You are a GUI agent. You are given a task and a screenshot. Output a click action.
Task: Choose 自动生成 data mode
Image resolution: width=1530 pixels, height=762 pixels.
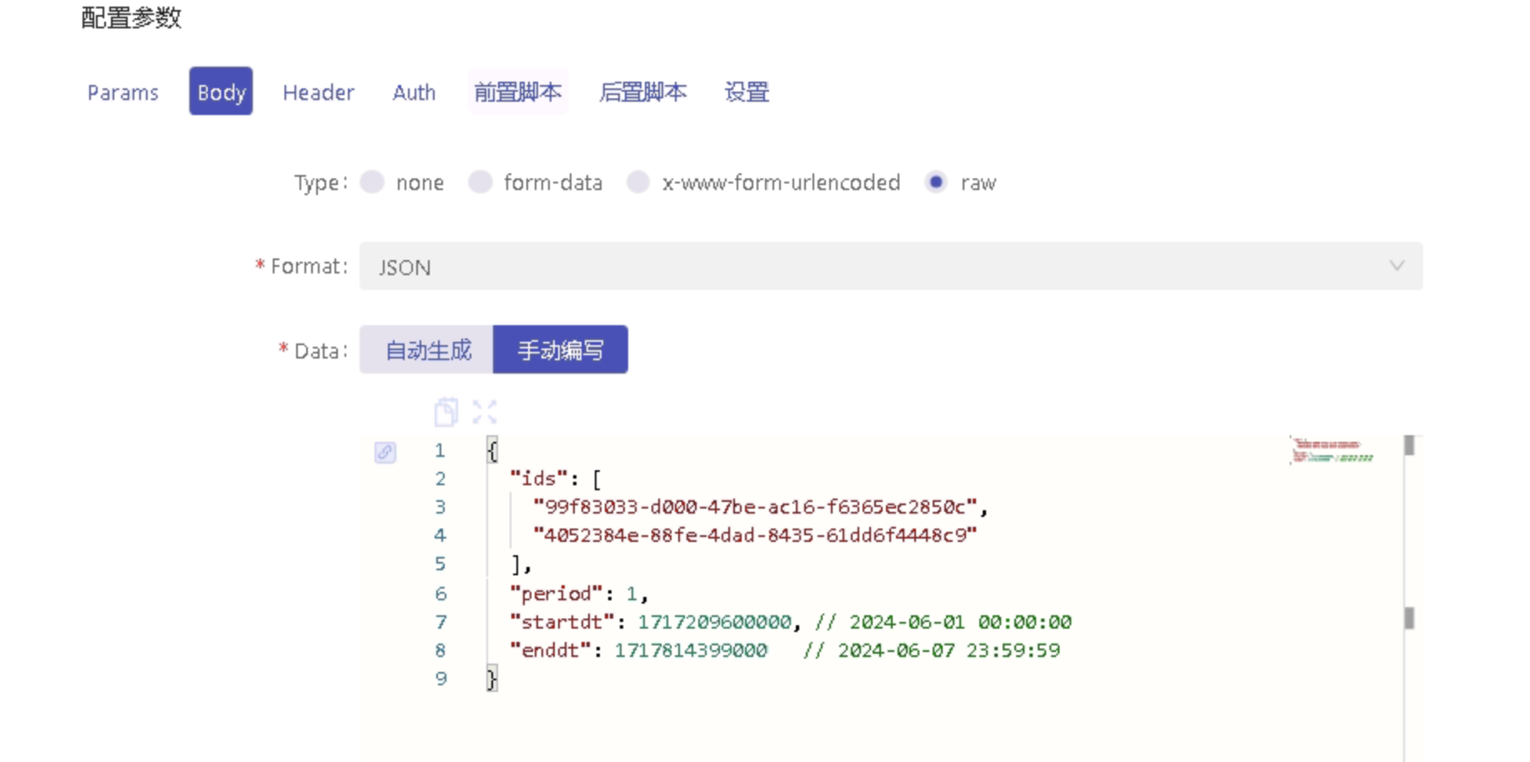point(427,350)
